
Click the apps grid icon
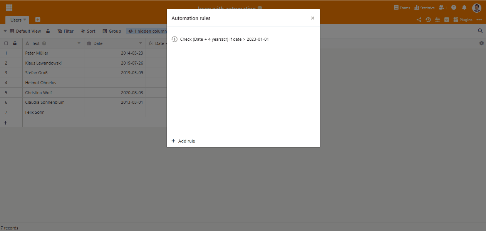tap(9, 8)
